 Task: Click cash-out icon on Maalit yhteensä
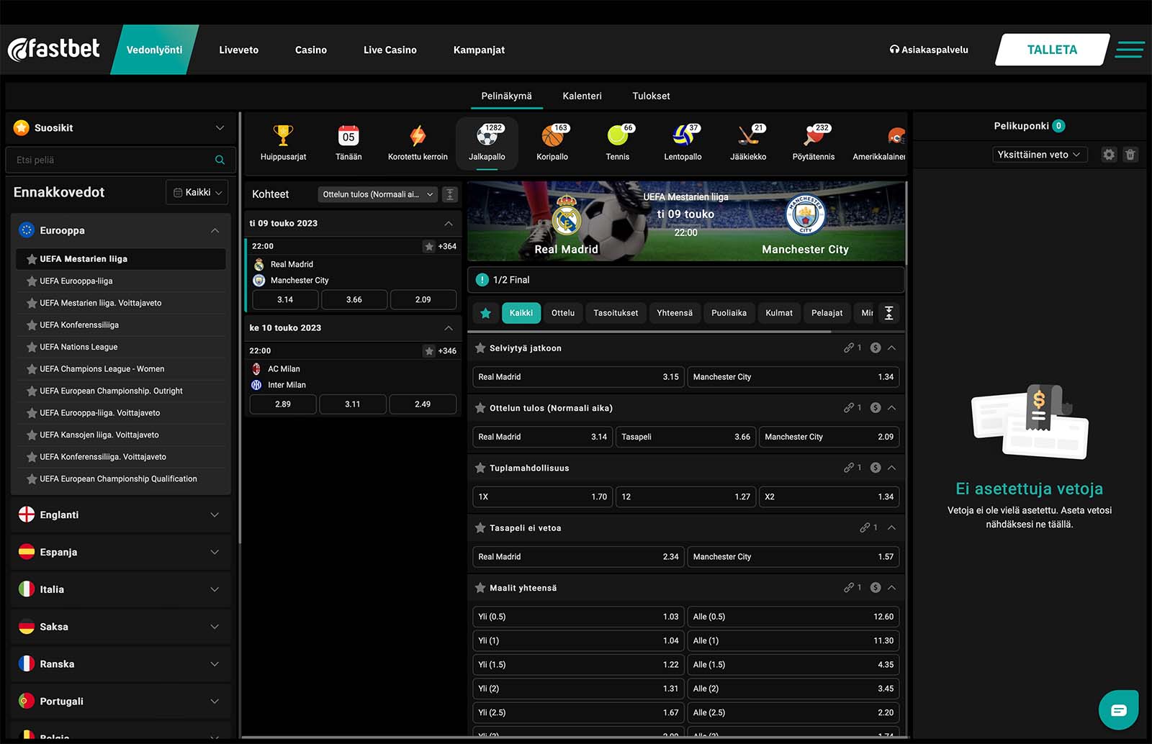pos(876,588)
